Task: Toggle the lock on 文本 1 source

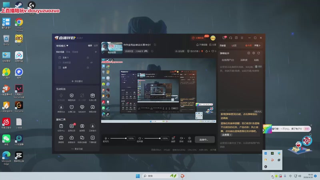Action: (x=88, y=58)
